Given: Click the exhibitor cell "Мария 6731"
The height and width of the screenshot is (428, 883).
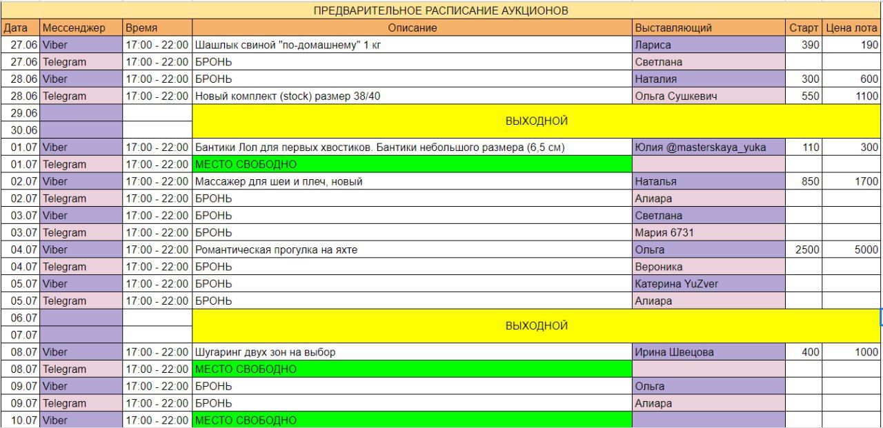Looking at the screenshot, I should 709,232.
